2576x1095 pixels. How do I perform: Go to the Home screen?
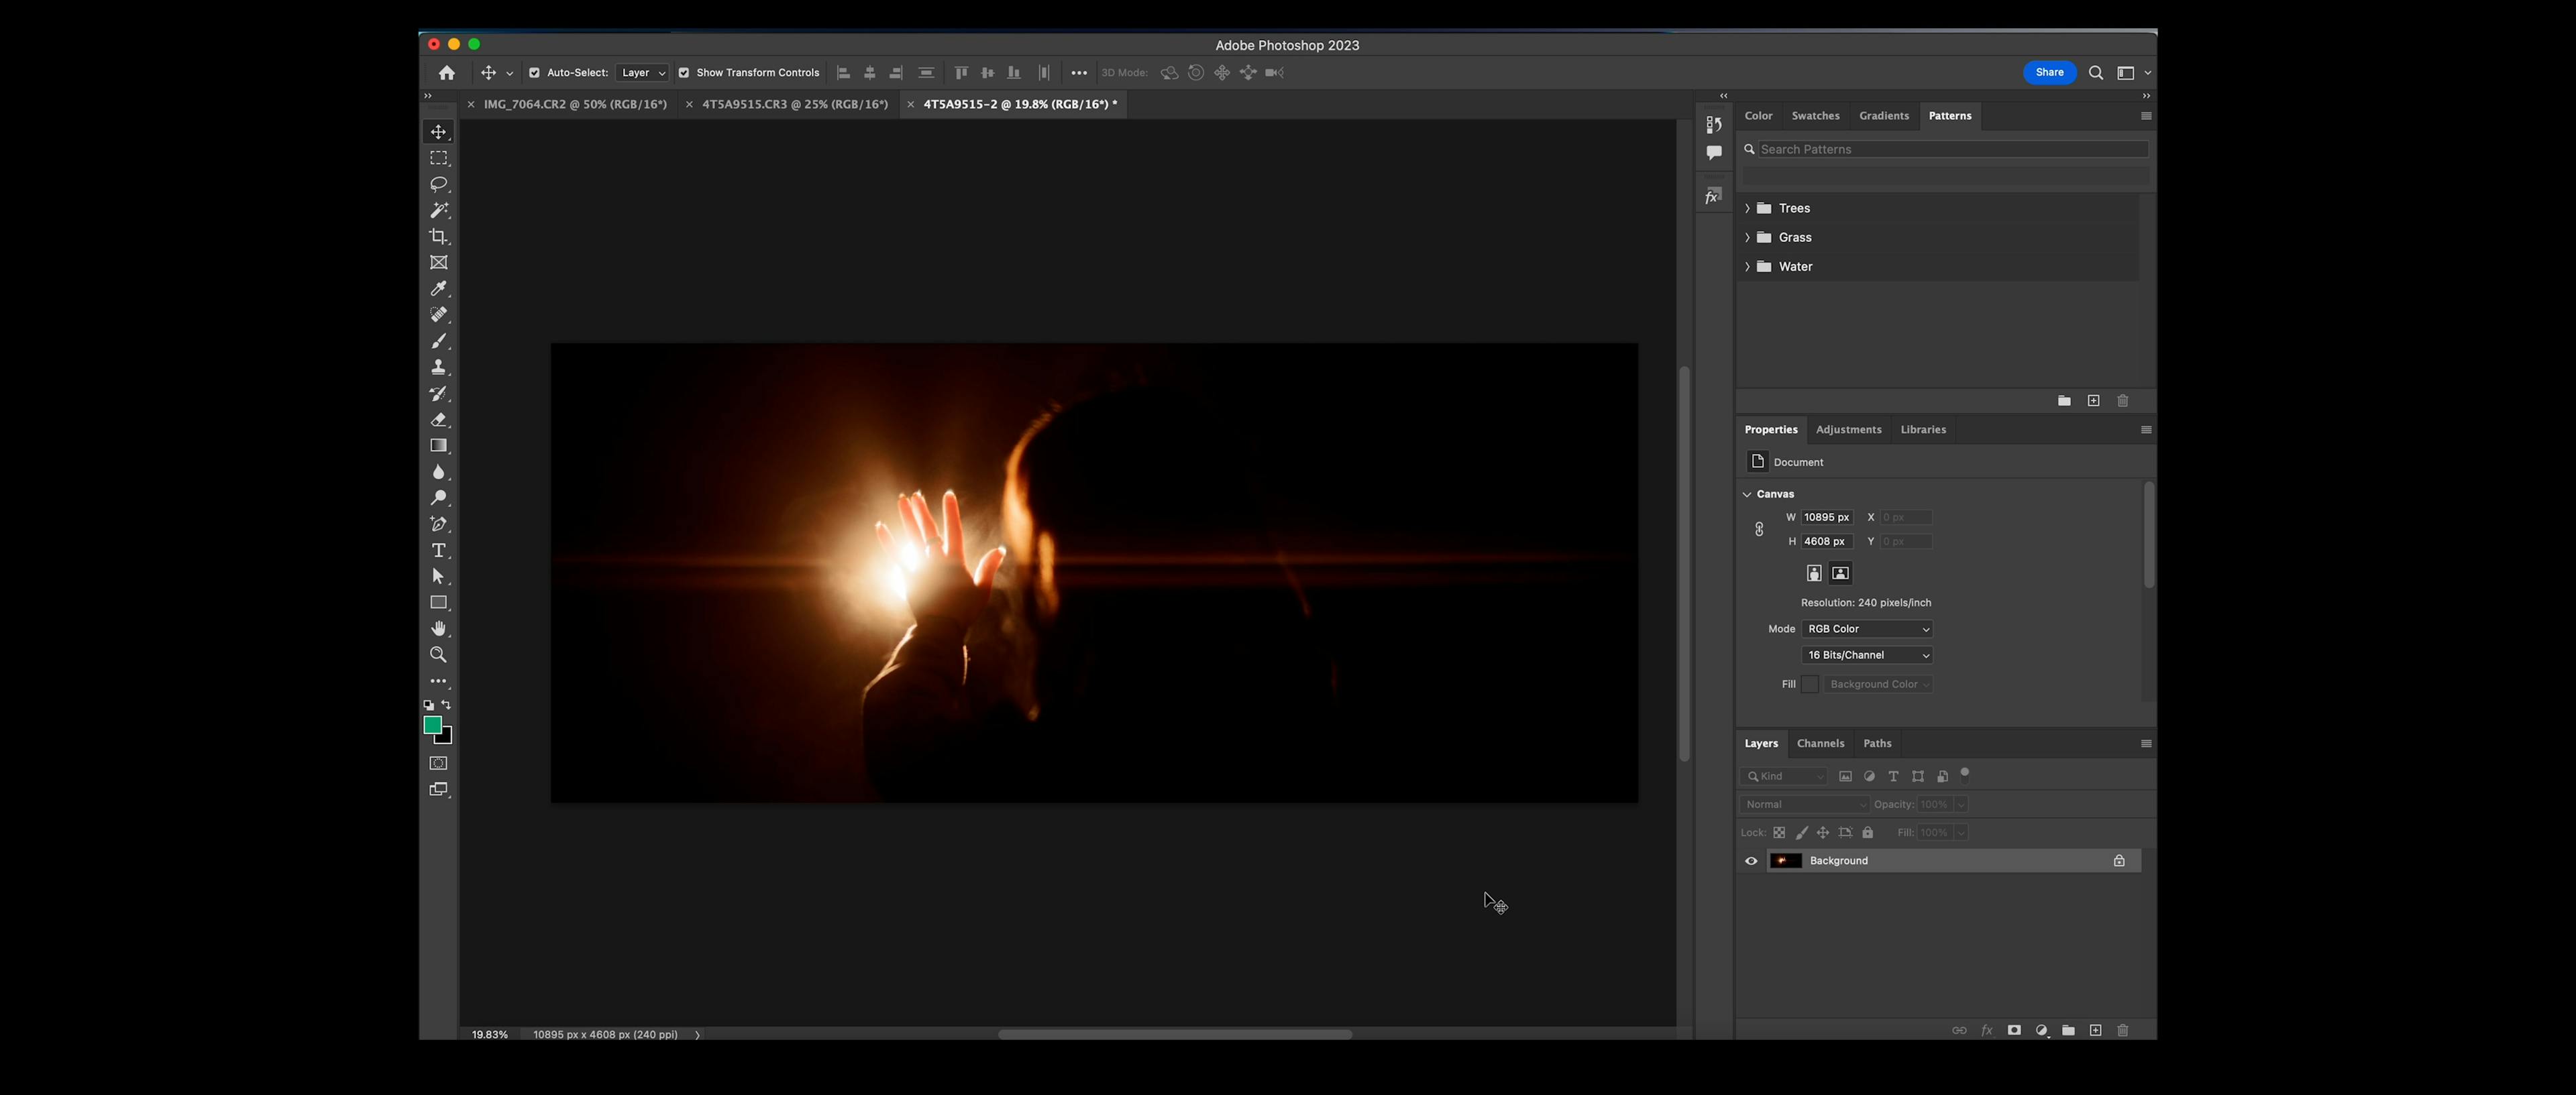coord(446,72)
